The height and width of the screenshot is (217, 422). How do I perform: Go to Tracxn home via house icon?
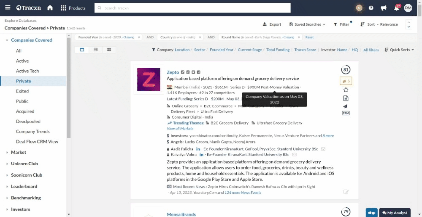pyautogui.click(x=50, y=8)
